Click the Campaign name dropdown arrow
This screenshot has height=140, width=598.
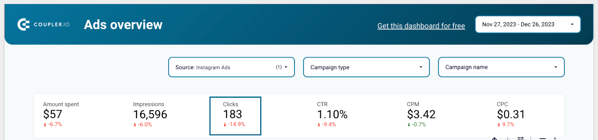point(556,67)
